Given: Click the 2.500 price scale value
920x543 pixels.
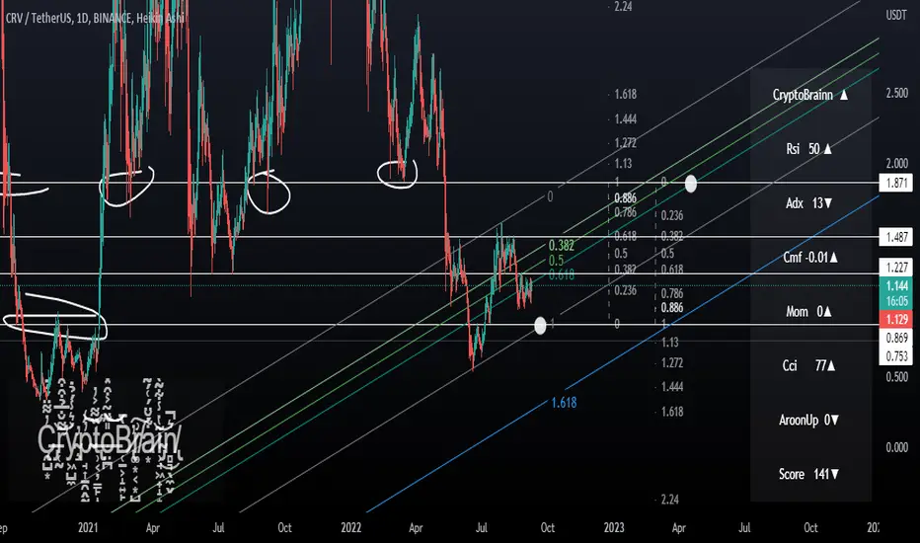Looking at the screenshot, I should (x=896, y=94).
